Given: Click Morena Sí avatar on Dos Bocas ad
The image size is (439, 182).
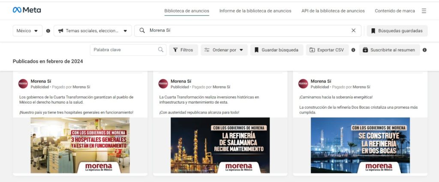Looking at the screenshot, I should 303,84.
